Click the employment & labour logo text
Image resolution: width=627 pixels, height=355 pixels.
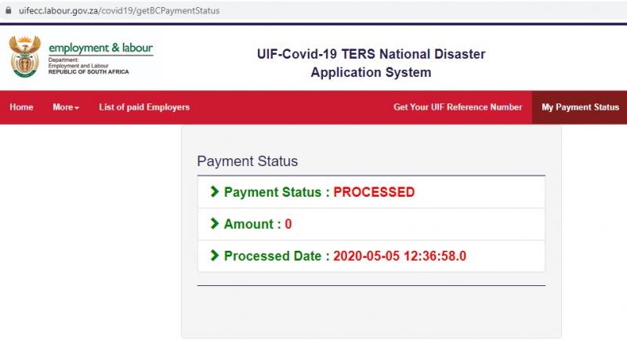click(100, 49)
